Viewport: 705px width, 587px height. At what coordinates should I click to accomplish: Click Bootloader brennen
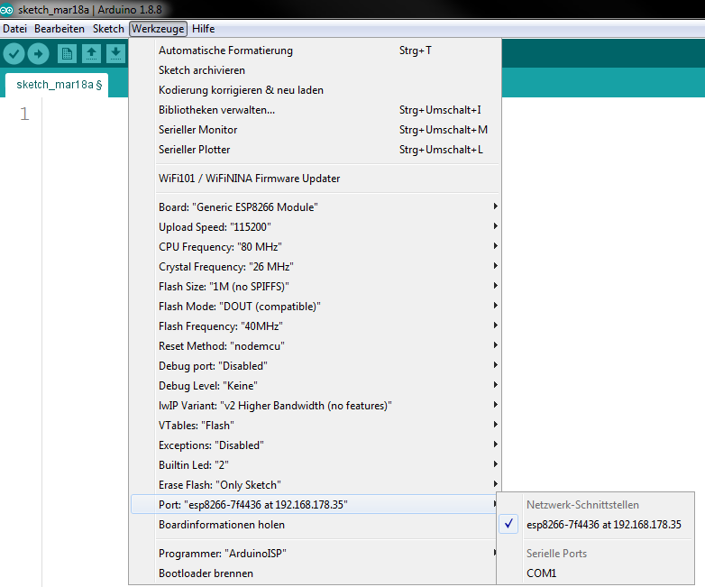[206, 573]
